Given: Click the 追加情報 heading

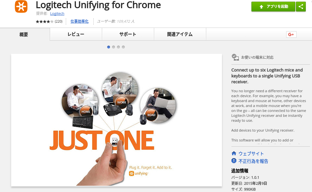Looking at the screenshot, I should [x=240, y=171].
